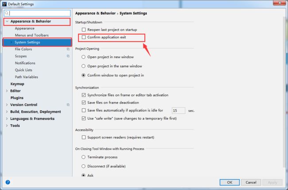This screenshot has height=190, width=288.
Task: Expand Build, Execution, Deployment node
Action: click(7, 112)
